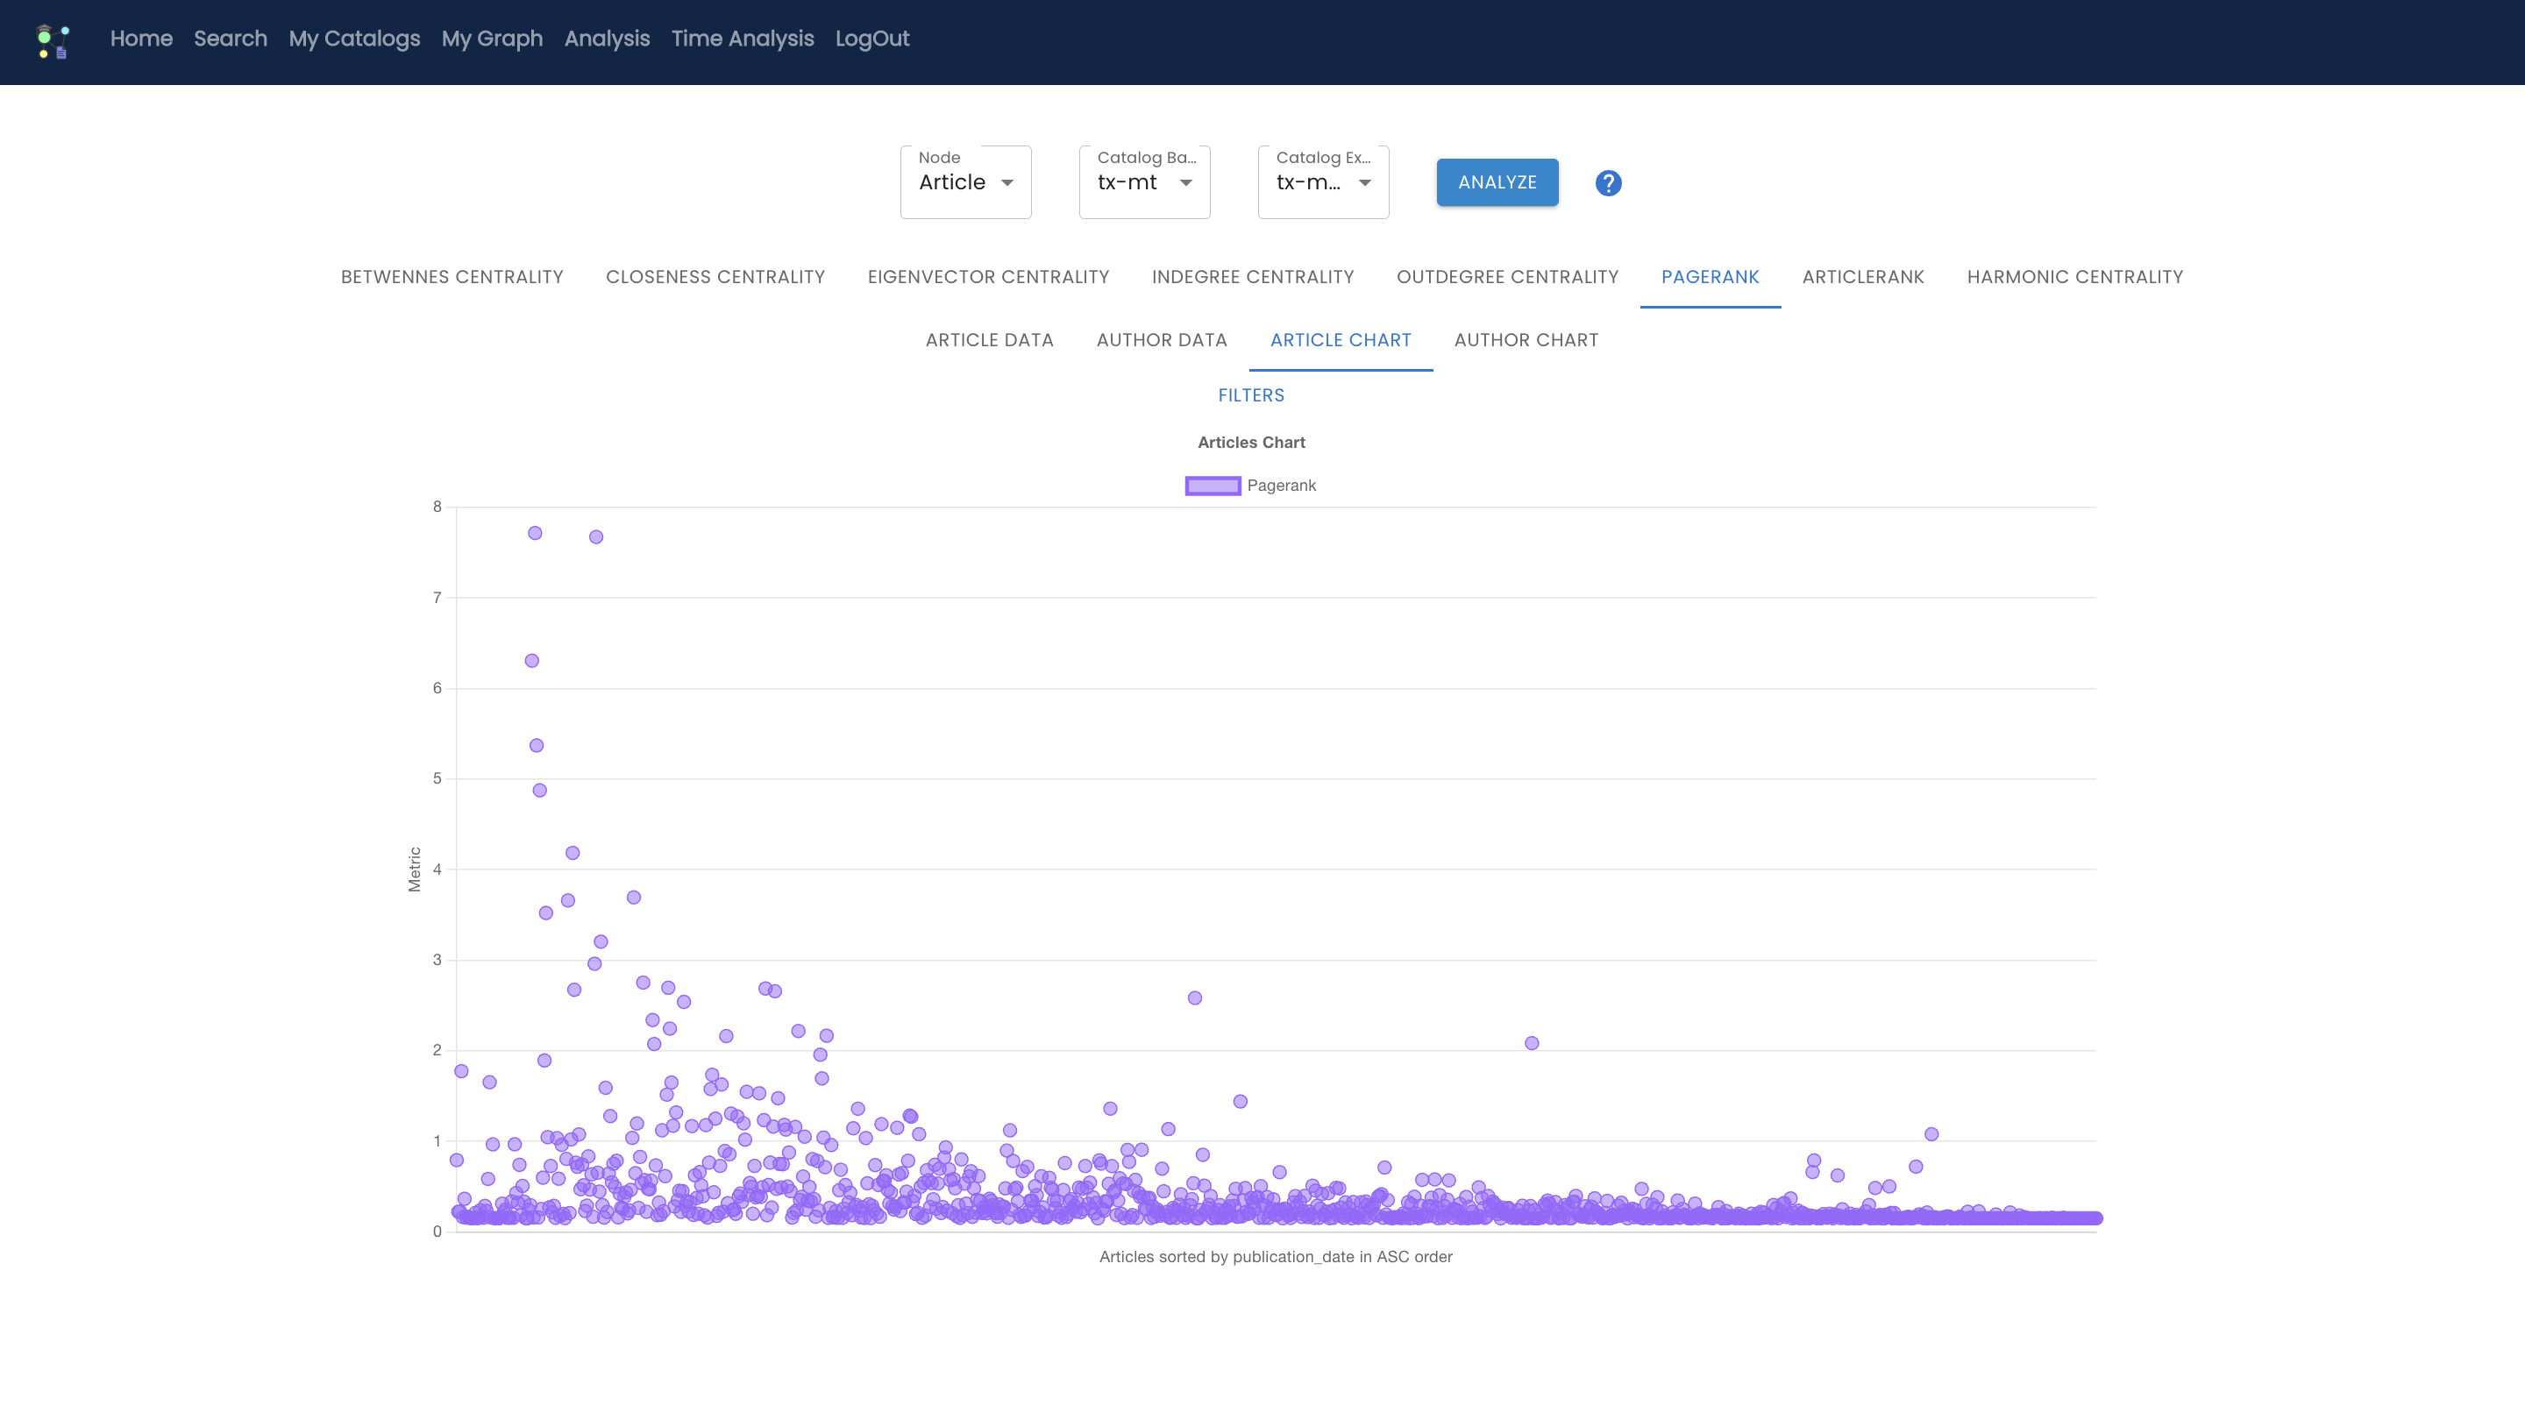Go to Time Analysis in navbar
Viewport: 2525px width, 1427px height.
coord(742,39)
